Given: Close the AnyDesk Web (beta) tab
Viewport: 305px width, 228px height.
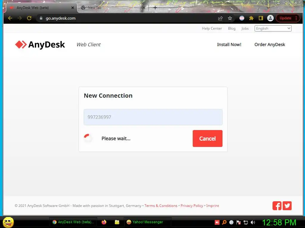Looking at the screenshot, I should [x=73, y=8].
